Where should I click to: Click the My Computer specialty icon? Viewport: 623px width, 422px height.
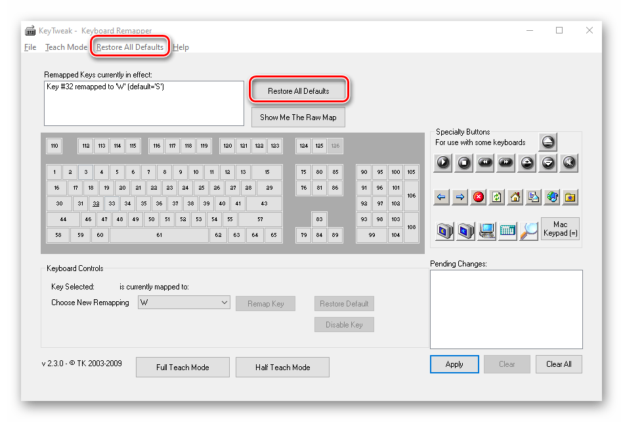pyautogui.click(x=486, y=230)
